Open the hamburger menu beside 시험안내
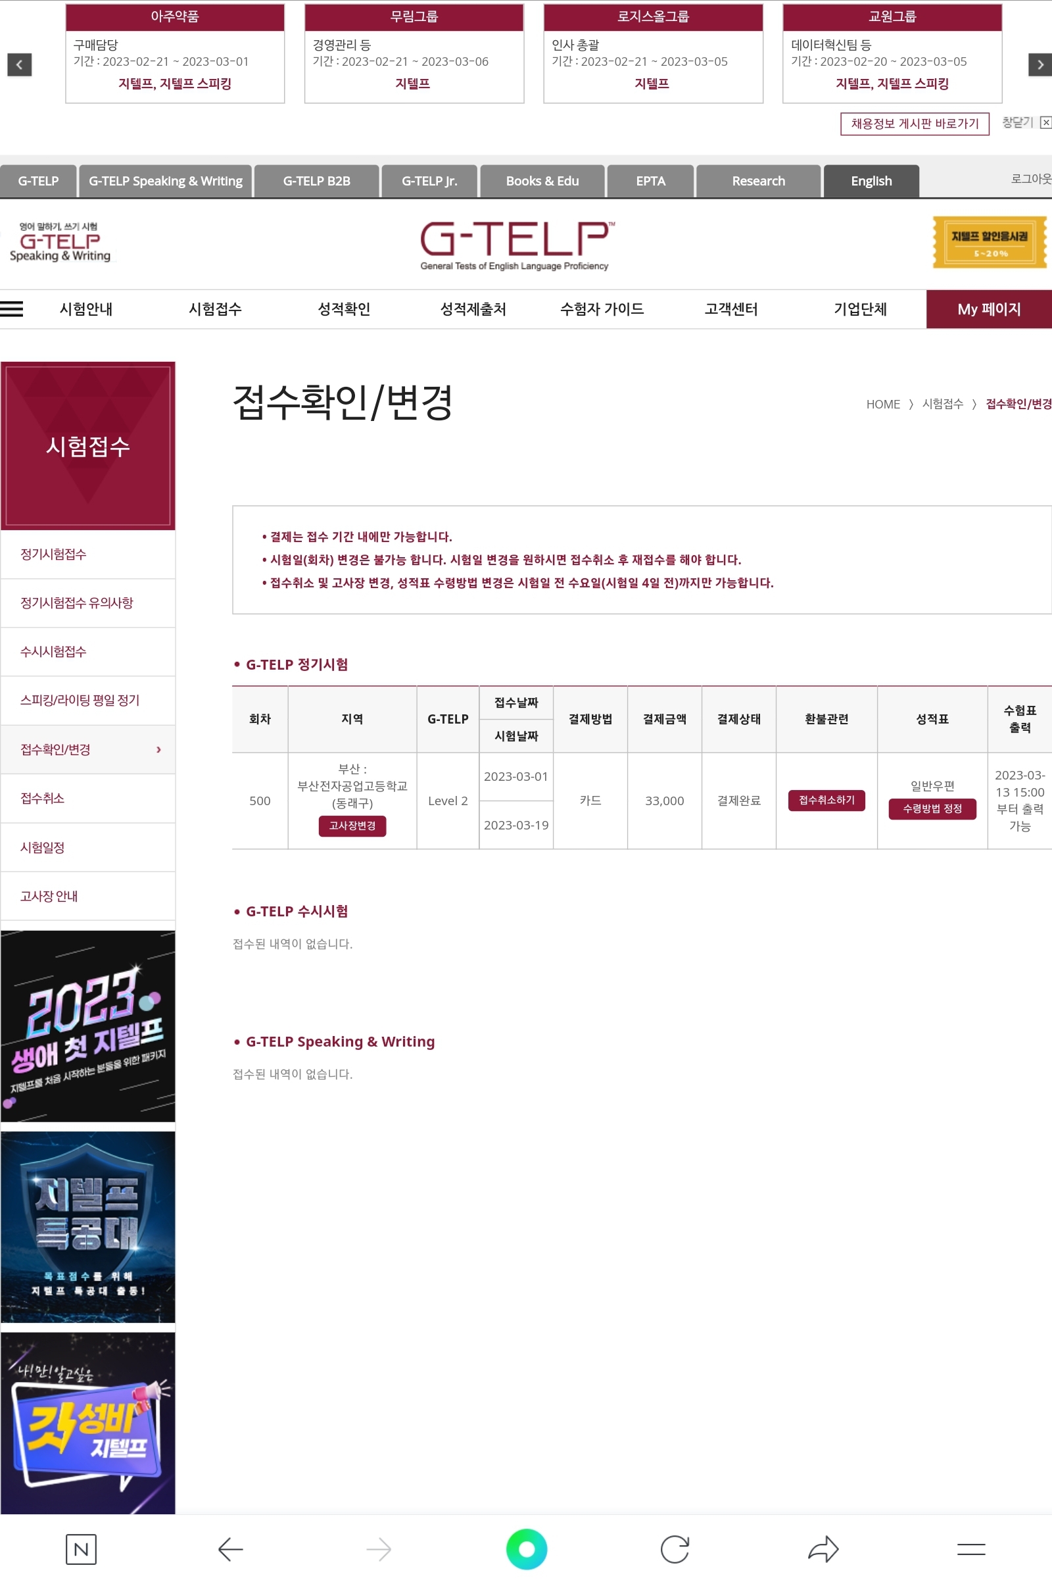Image resolution: width=1052 pixels, height=1584 pixels. 11,309
